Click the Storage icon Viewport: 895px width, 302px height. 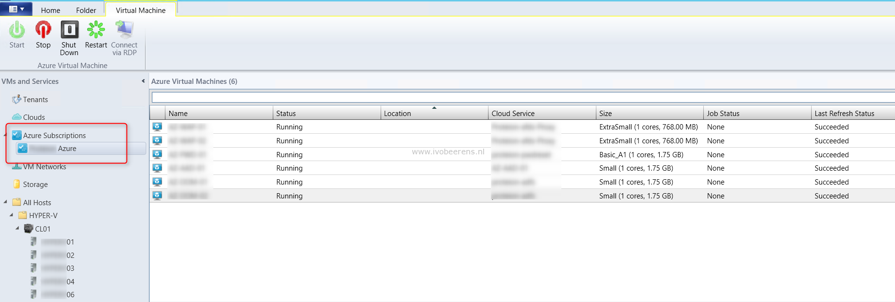pos(17,184)
